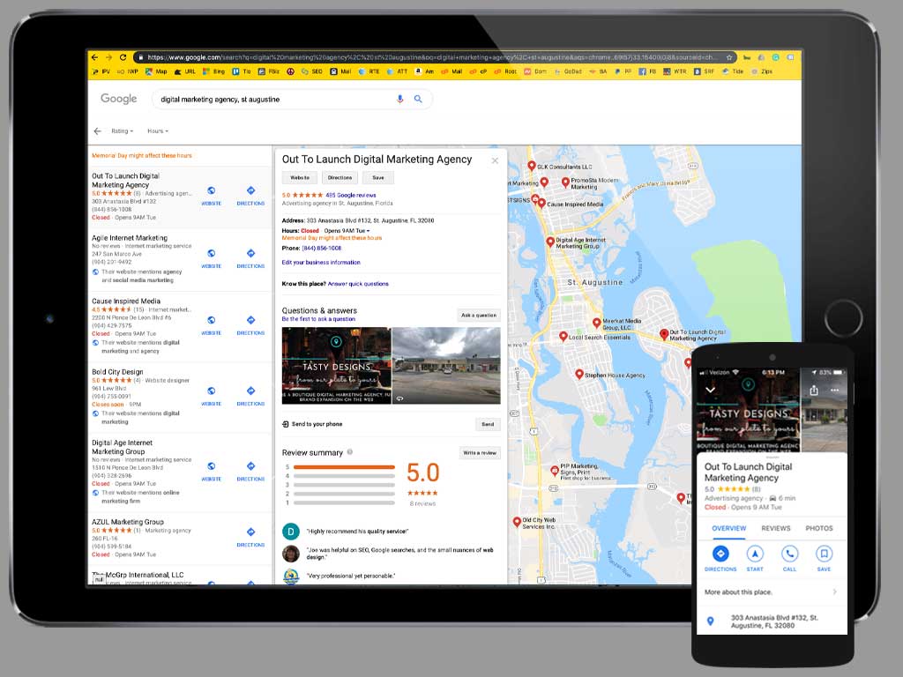Click the GLK Consultants LLC map pin
The image size is (903, 677).
tap(532, 167)
